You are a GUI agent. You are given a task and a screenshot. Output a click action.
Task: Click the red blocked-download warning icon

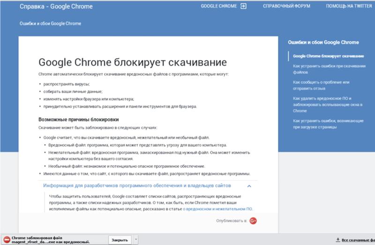tap(7, 240)
